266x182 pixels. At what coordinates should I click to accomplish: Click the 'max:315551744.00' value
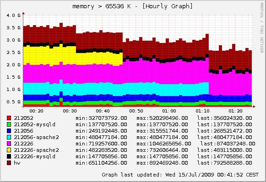pos(163,131)
